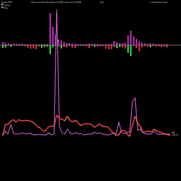
Task: Click the 'Daily PVM' title text
Action: pyautogui.click(x=7, y=2)
